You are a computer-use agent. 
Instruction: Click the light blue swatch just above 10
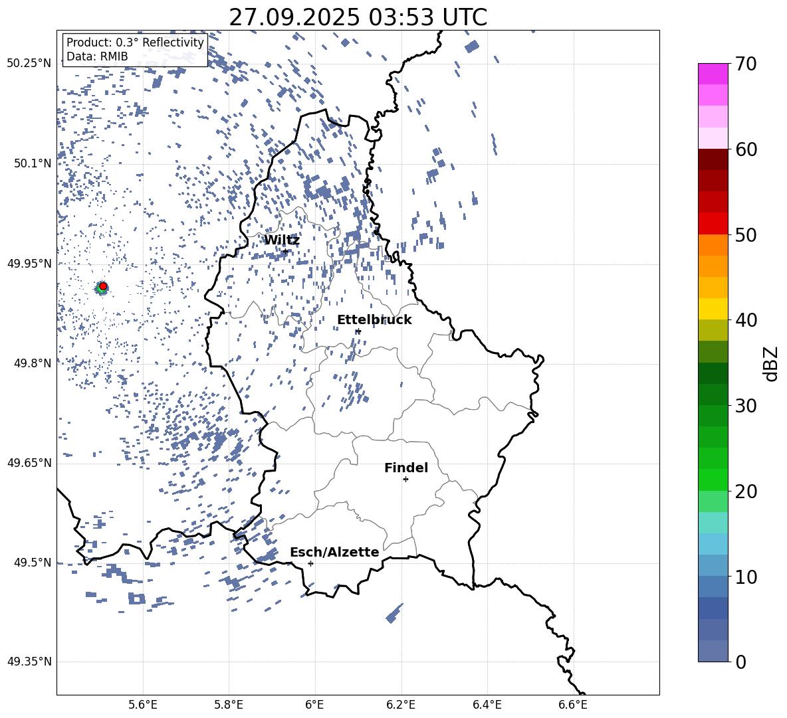713,565
